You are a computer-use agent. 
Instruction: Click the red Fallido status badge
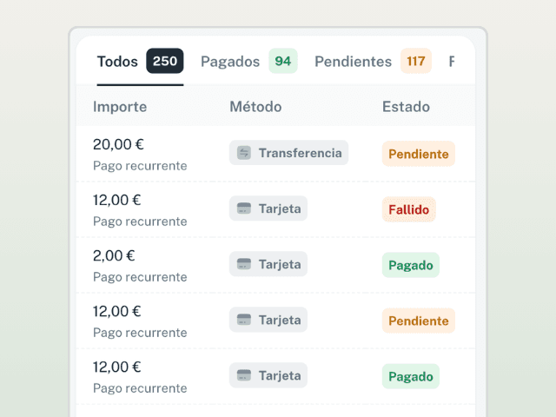pyautogui.click(x=409, y=209)
